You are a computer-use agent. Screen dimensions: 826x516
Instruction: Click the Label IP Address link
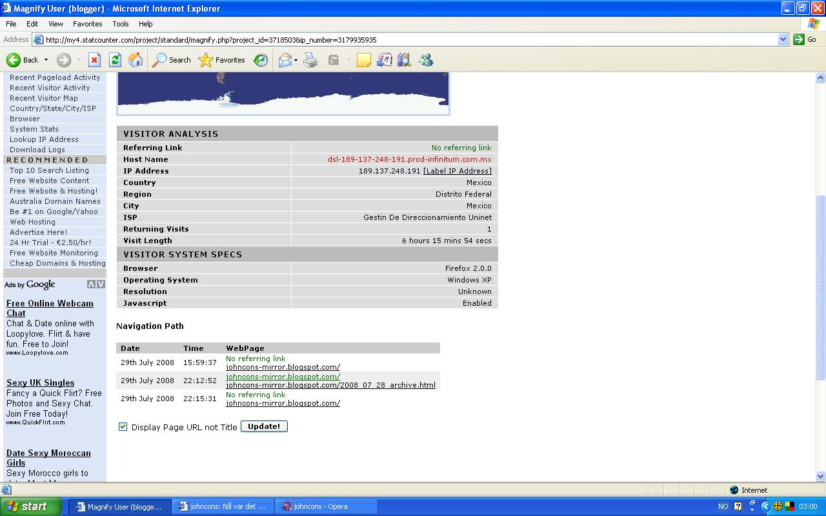(458, 171)
